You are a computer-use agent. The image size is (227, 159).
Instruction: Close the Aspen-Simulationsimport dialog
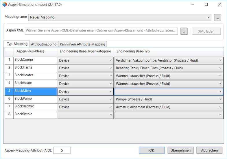219,5
